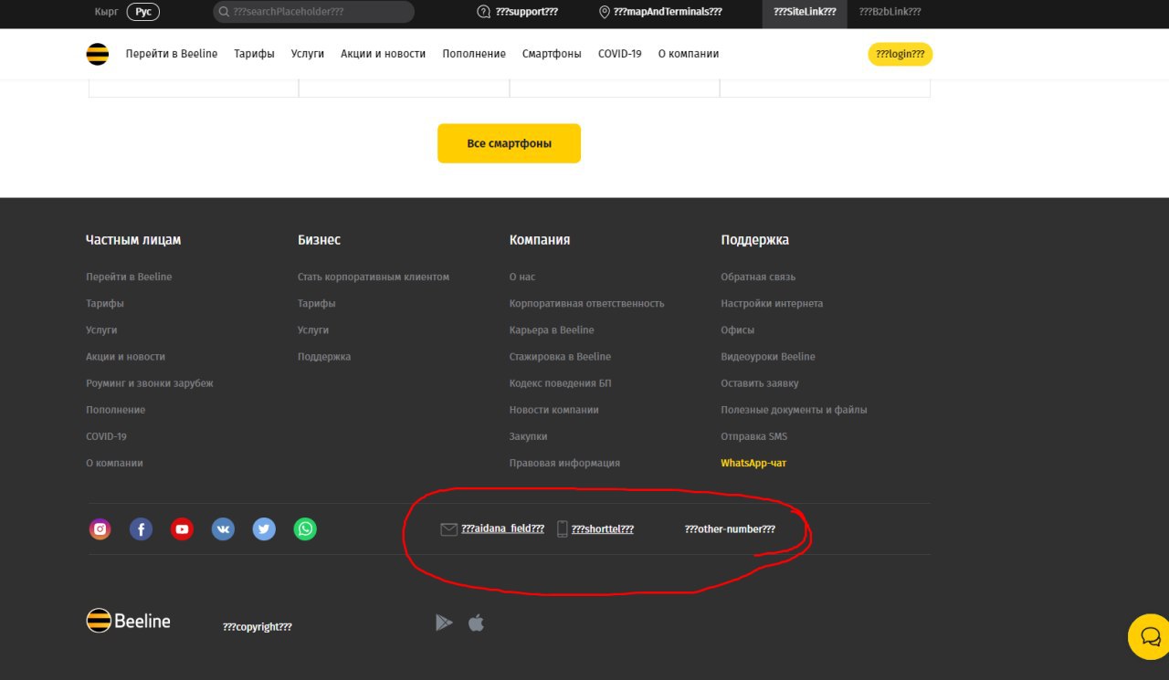Open Beeline YouTube channel icon
This screenshot has height=680, width=1169.
point(182,528)
